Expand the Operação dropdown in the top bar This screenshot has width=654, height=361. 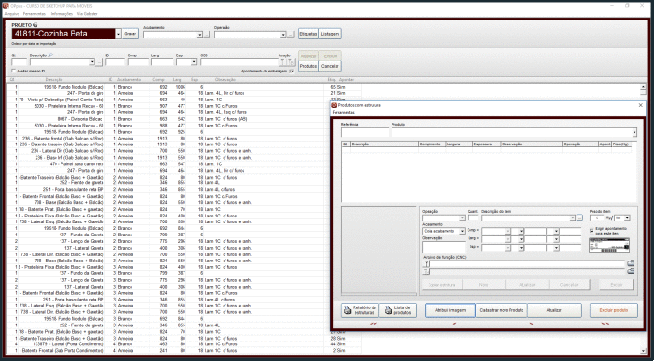(283, 35)
